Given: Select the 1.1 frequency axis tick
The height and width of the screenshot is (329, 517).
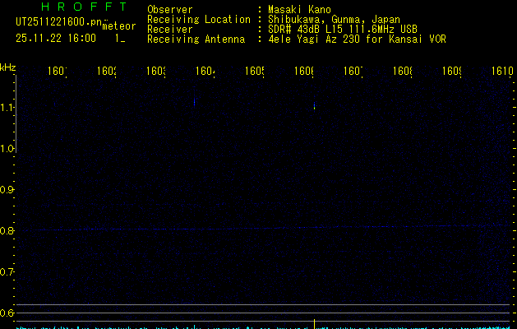Looking at the screenshot, I should coord(7,108).
